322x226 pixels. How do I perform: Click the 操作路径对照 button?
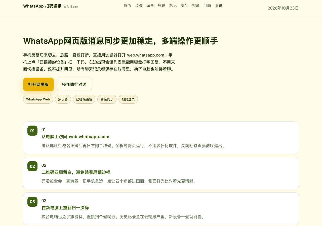[x=74, y=84]
